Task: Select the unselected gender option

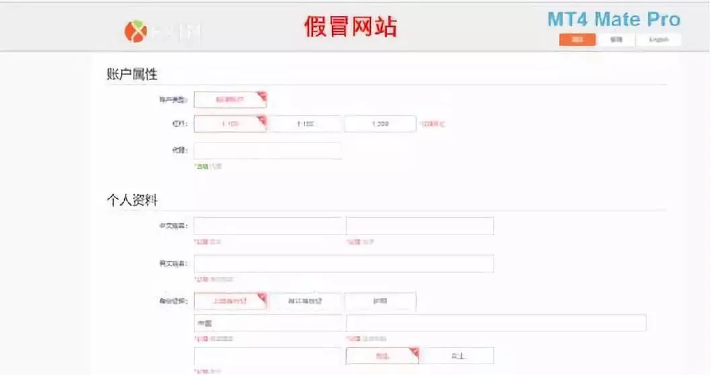Action: (x=457, y=356)
